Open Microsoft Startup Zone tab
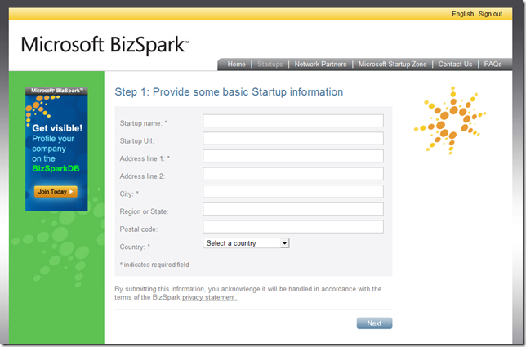This screenshot has width=526, height=347. pos(392,64)
